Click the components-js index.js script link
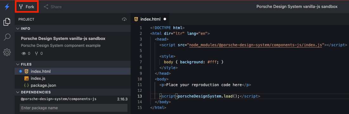Image resolution: width=349 pixels, height=114 pixels. (256, 45)
